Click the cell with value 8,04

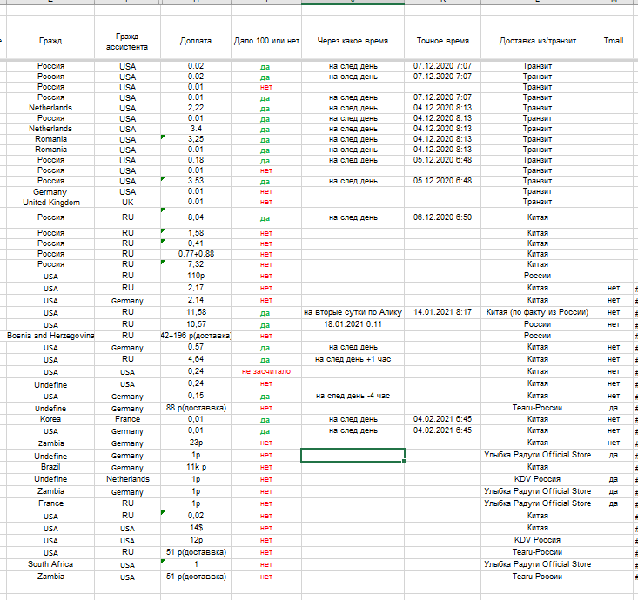pos(196,217)
